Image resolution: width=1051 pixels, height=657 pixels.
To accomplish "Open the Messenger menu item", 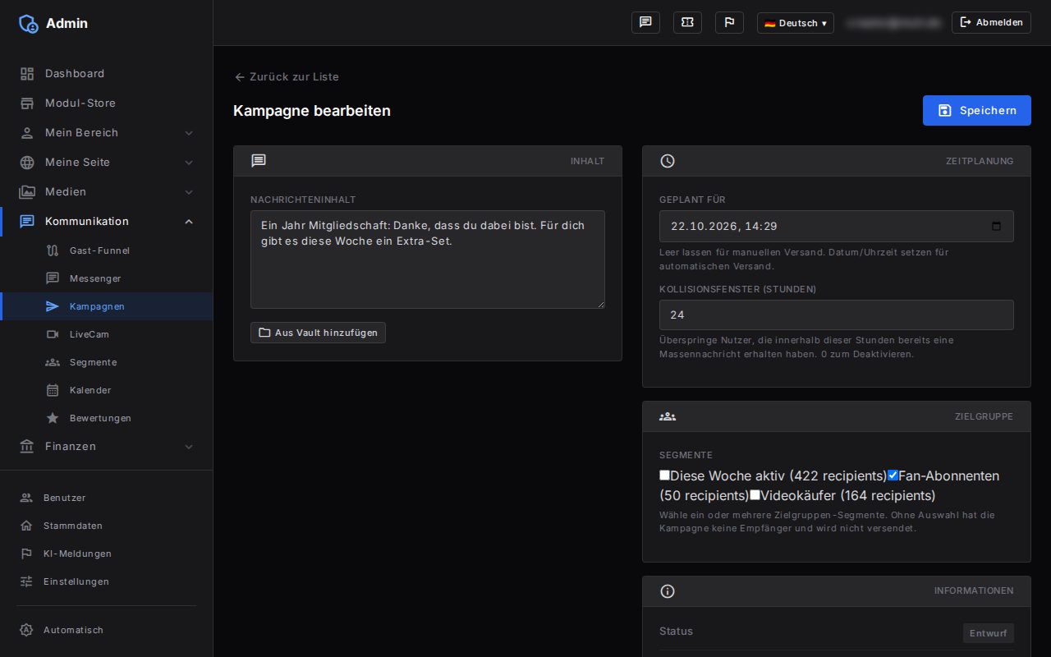I will (107, 278).
